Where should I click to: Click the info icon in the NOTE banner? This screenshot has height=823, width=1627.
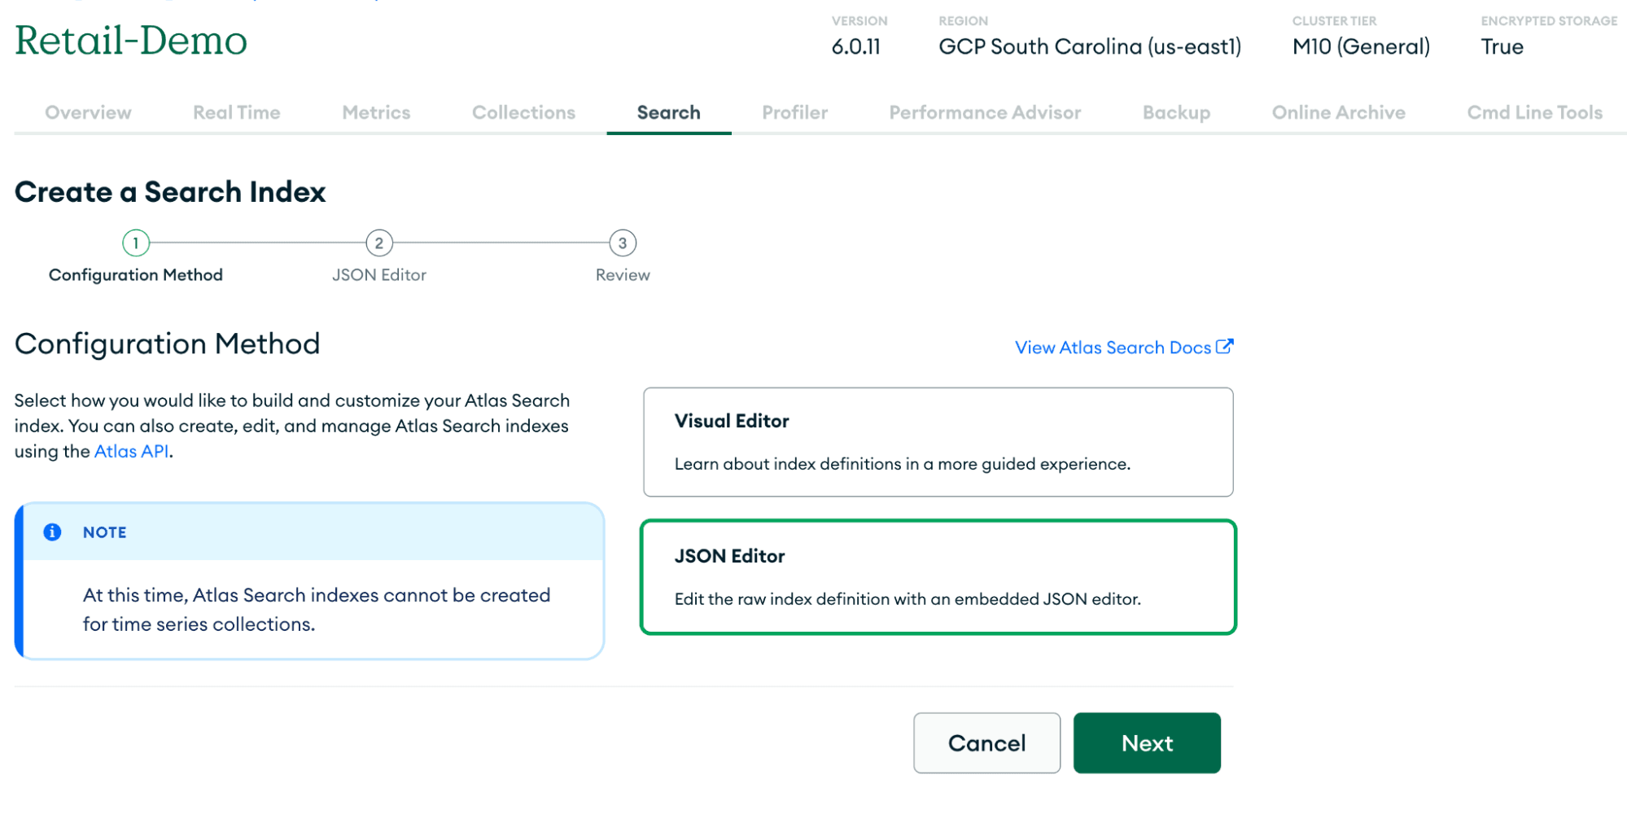52,532
